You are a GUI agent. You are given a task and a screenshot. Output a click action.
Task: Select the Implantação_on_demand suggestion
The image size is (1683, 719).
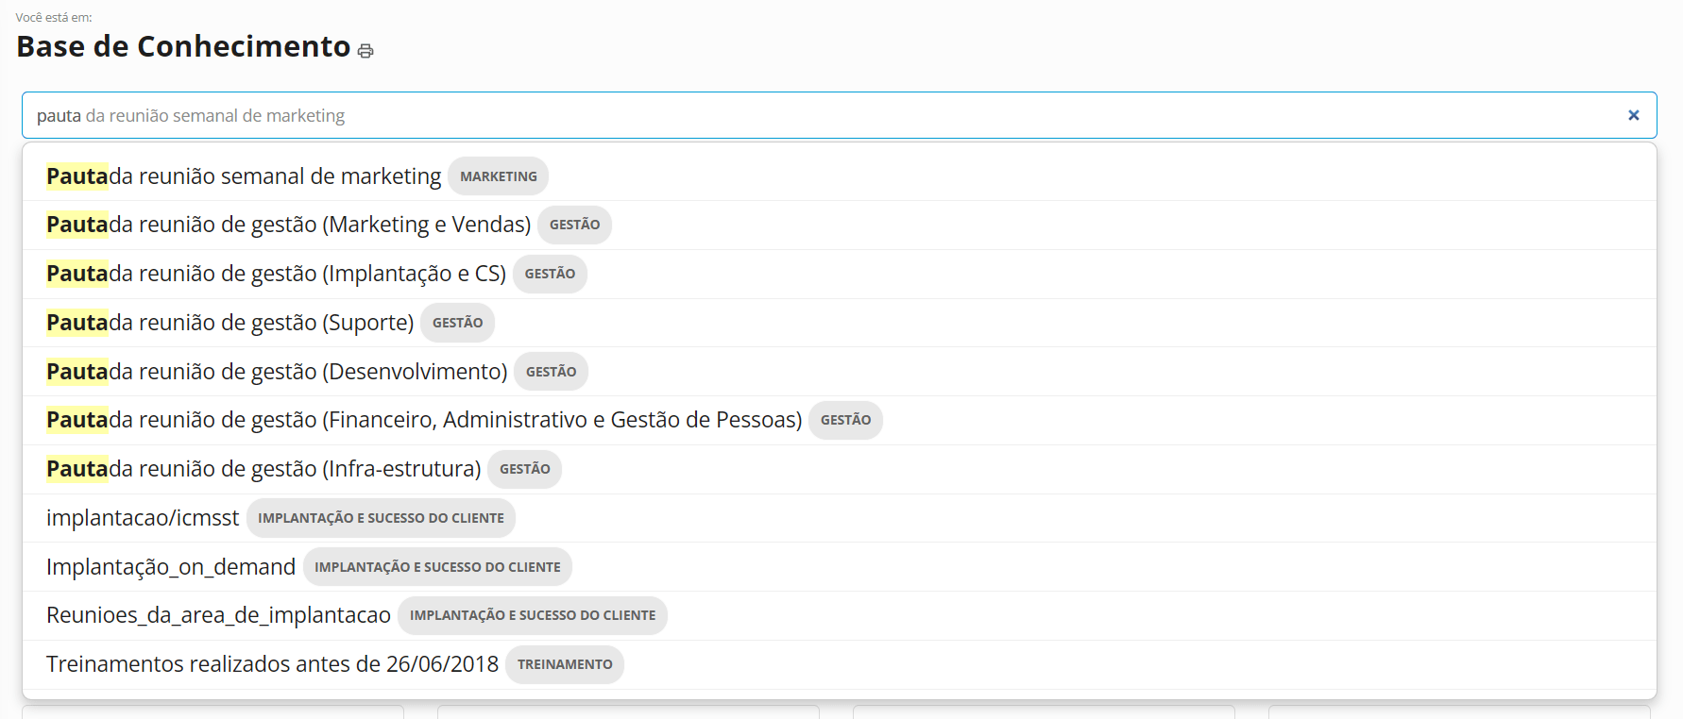(x=171, y=567)
